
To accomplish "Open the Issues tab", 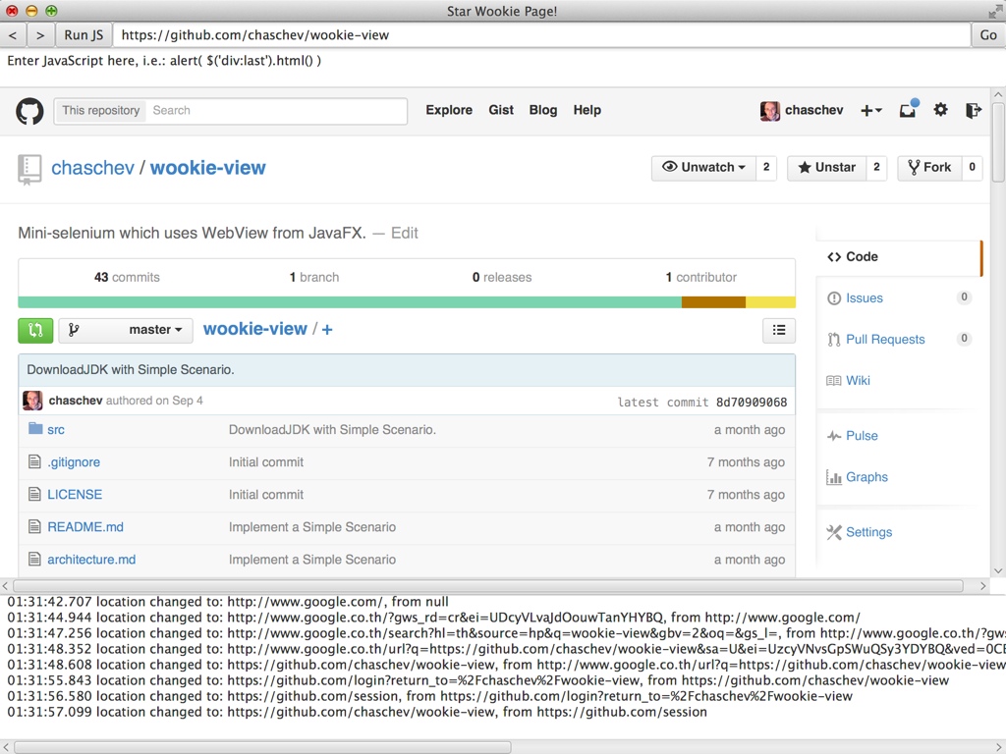I will point(865,298).
